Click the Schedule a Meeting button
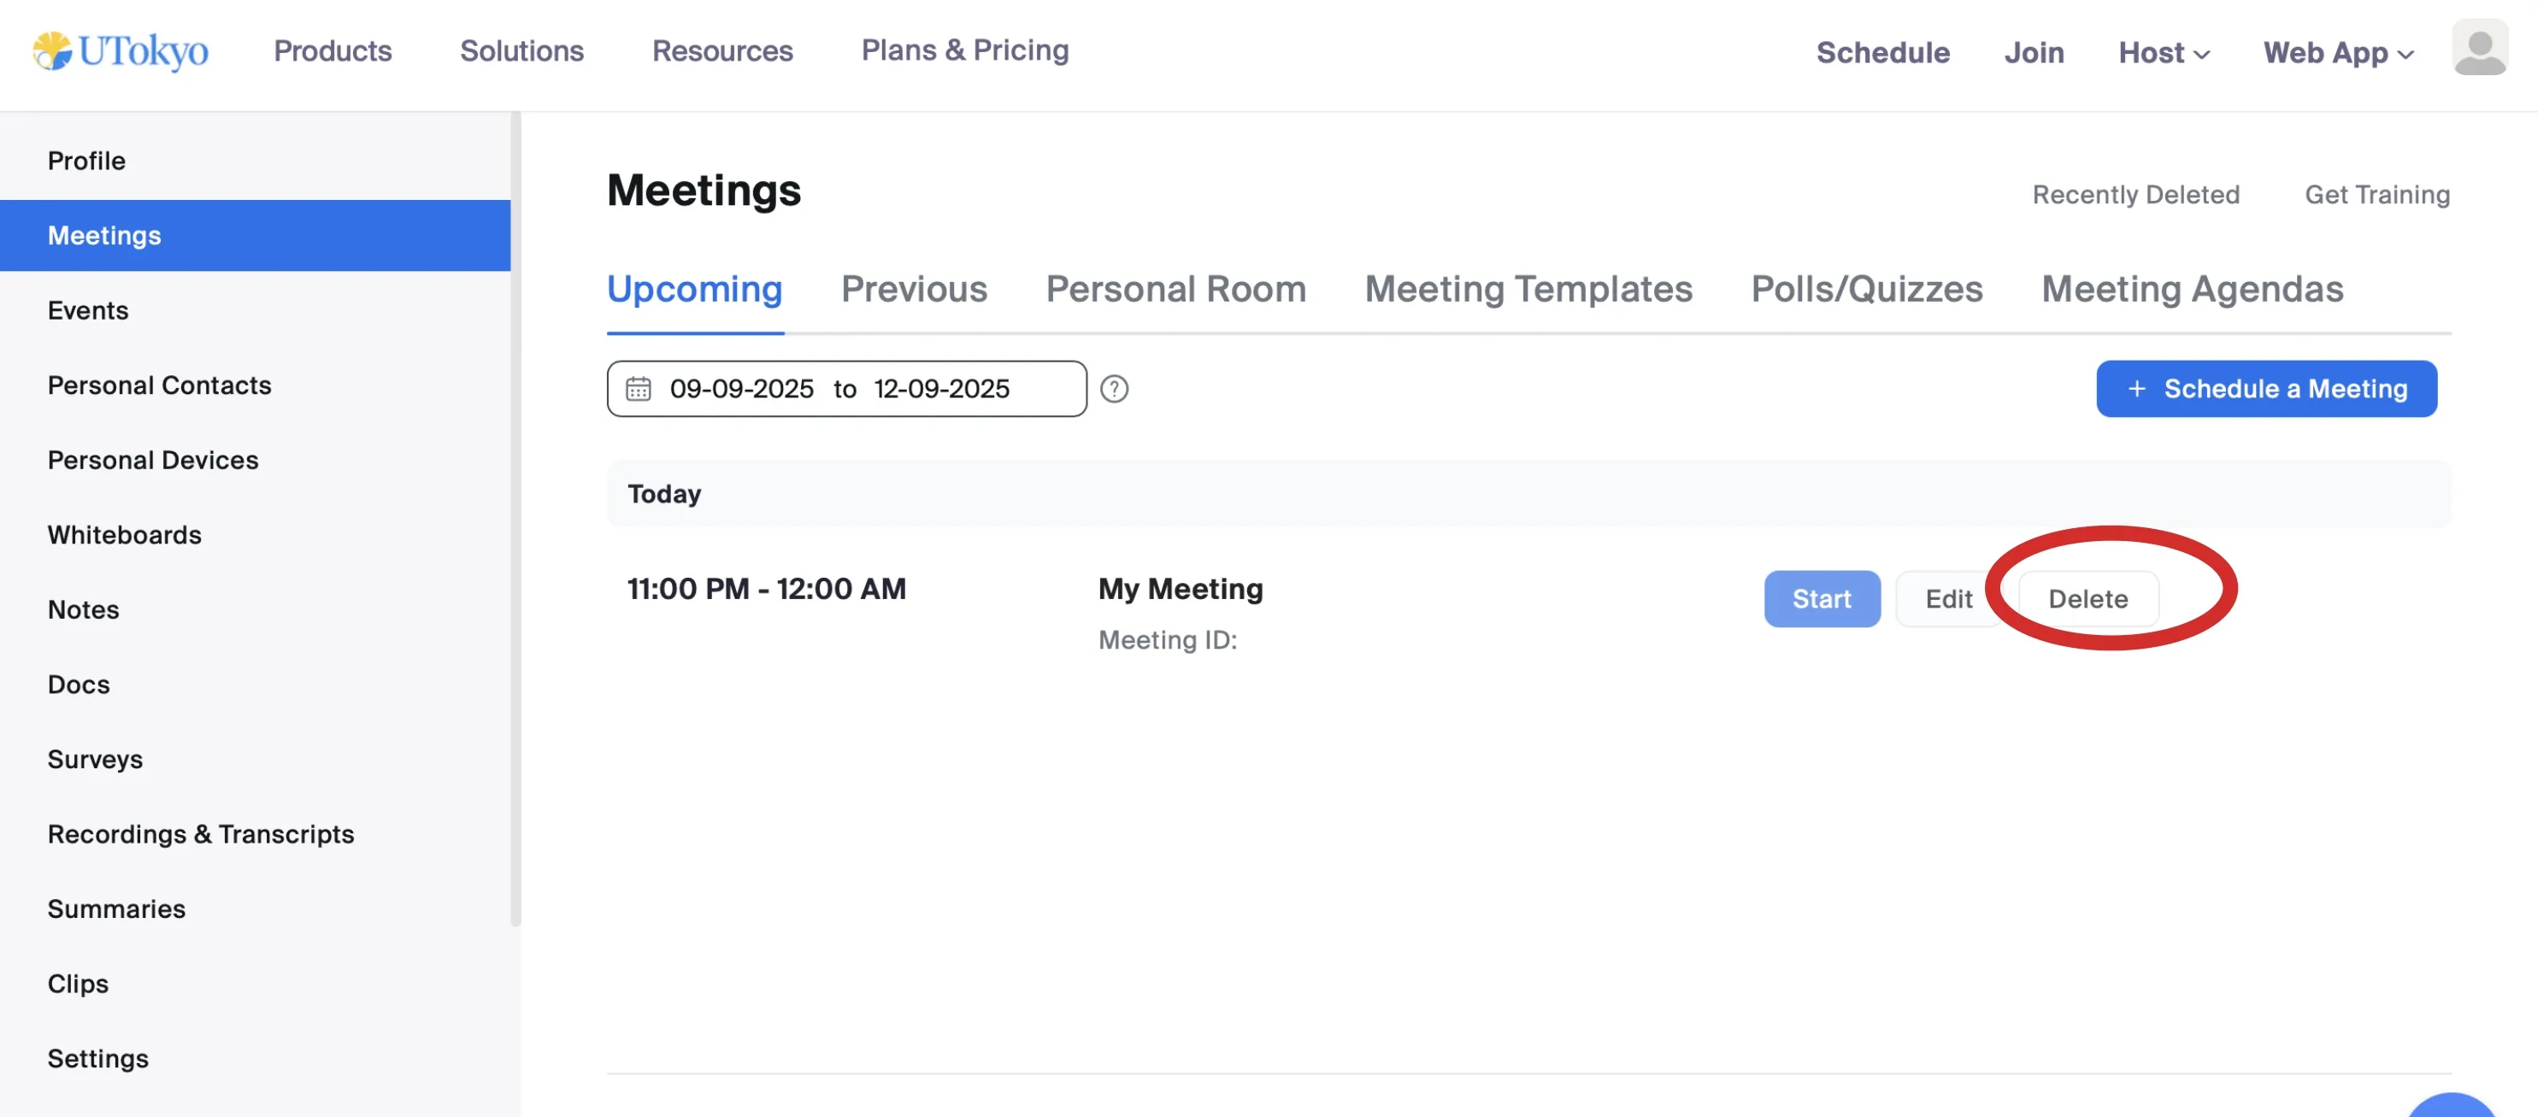This screenshot has width=2538, height=1117. point(2265,389)
